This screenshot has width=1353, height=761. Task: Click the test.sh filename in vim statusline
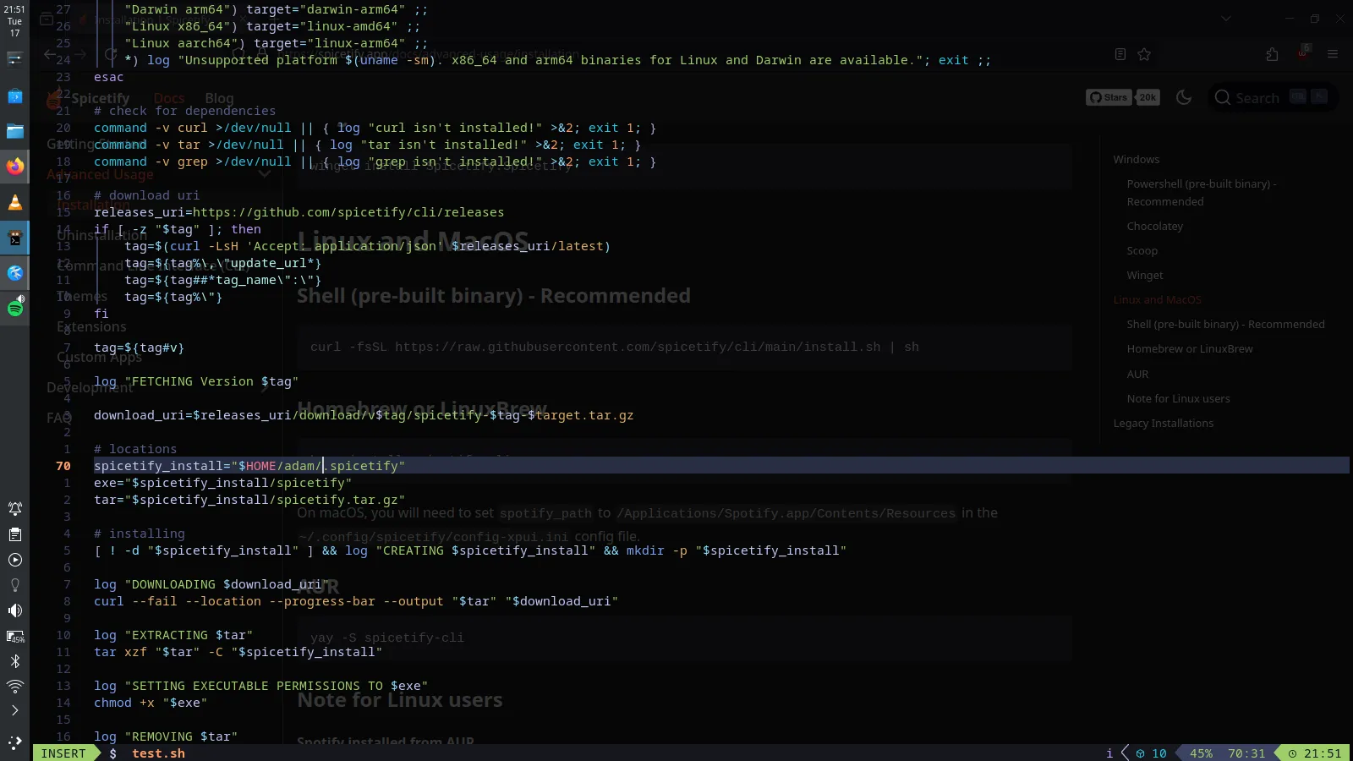tap(158, 753)
